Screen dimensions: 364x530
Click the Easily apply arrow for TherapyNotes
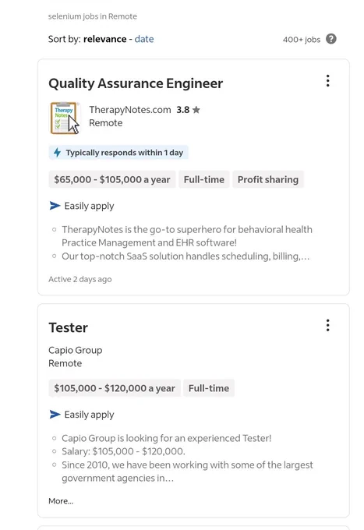55,206
